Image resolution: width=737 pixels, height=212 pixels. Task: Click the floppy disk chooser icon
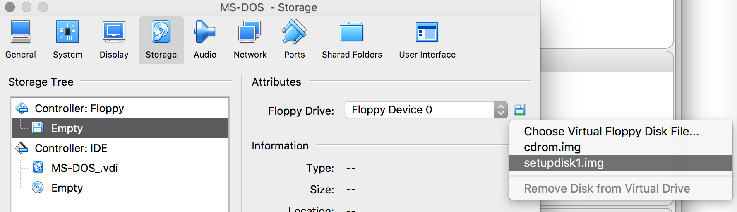click(519, 110)
